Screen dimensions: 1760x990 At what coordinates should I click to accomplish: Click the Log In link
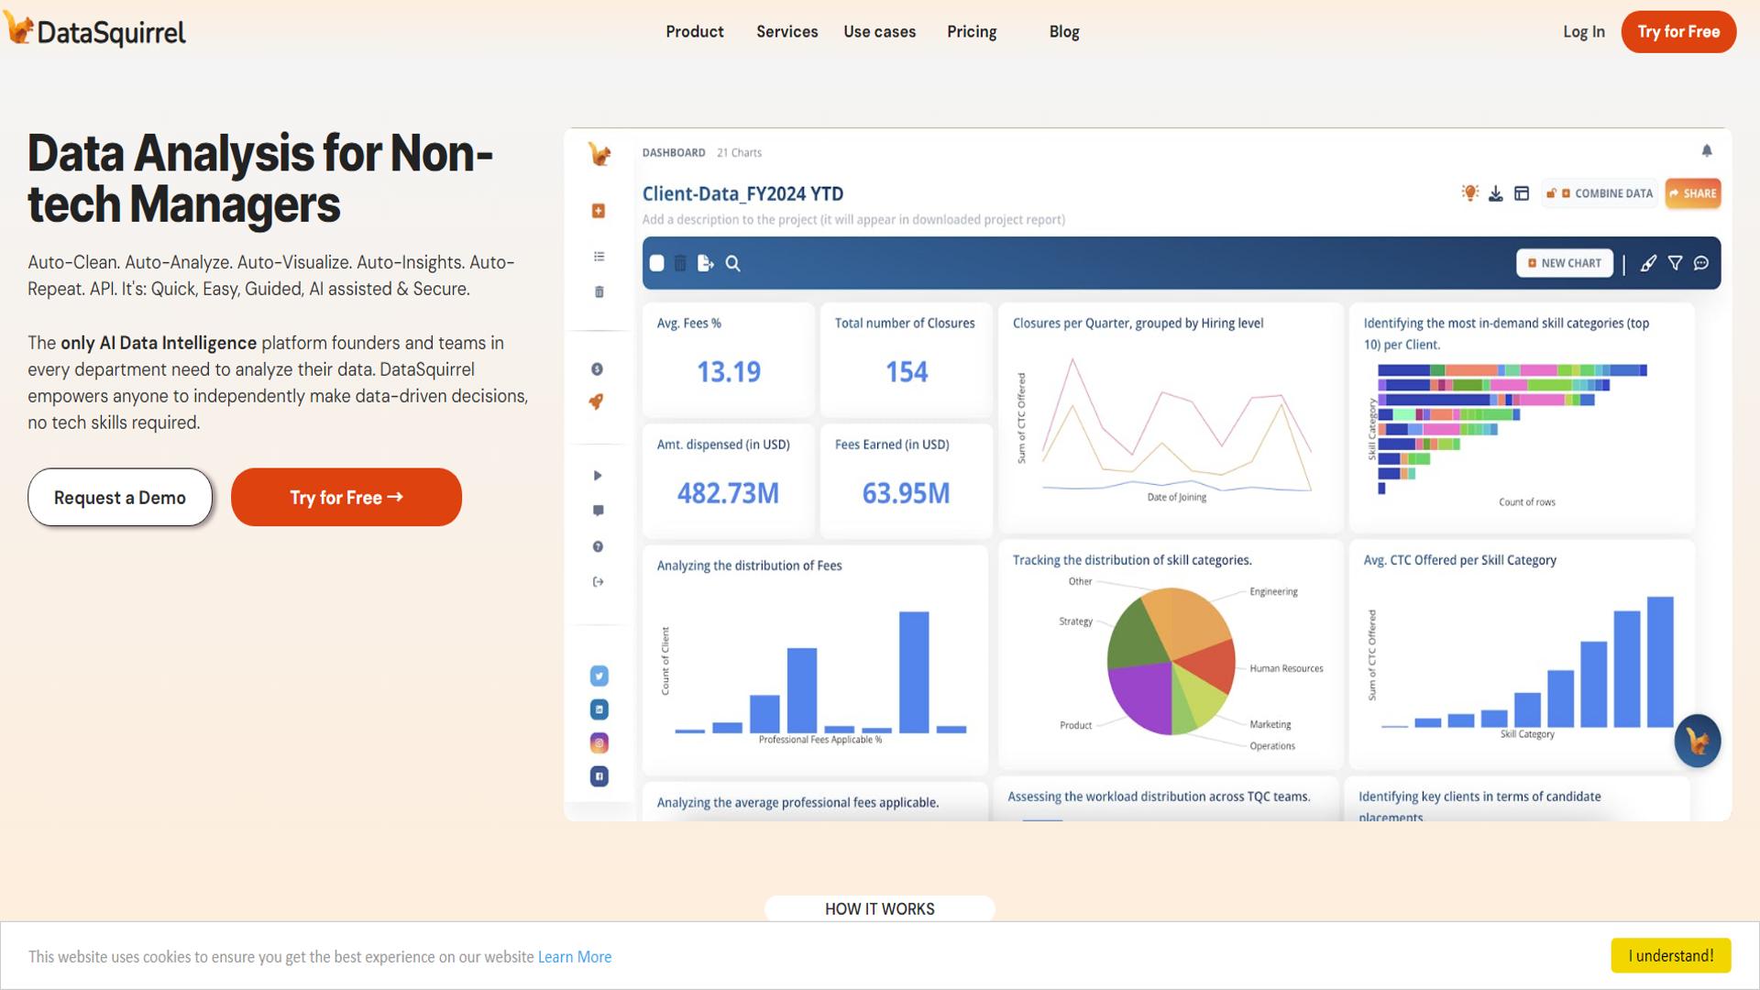(1583, 32)
